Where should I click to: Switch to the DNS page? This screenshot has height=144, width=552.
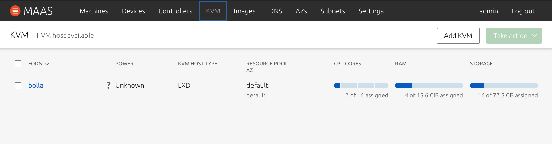[275, 11]
